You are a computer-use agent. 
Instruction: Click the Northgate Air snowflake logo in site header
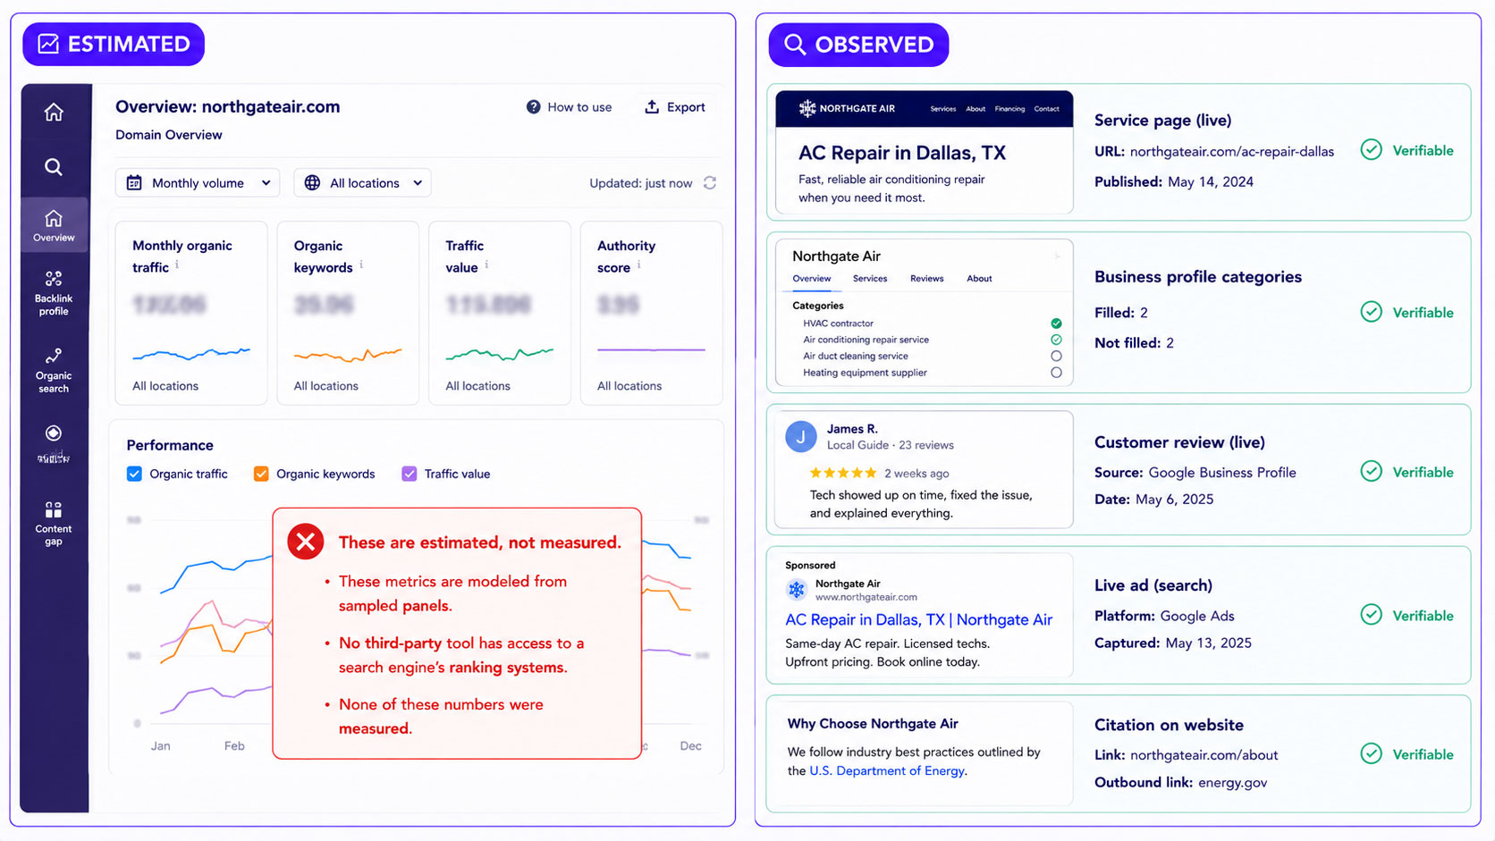[807, 108]
